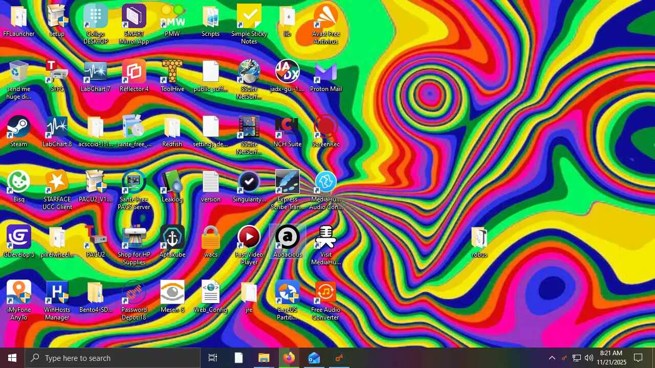Open the NCH Suite shortcut
The height and width of the screenshot is (368, 655).
(288, 132)
